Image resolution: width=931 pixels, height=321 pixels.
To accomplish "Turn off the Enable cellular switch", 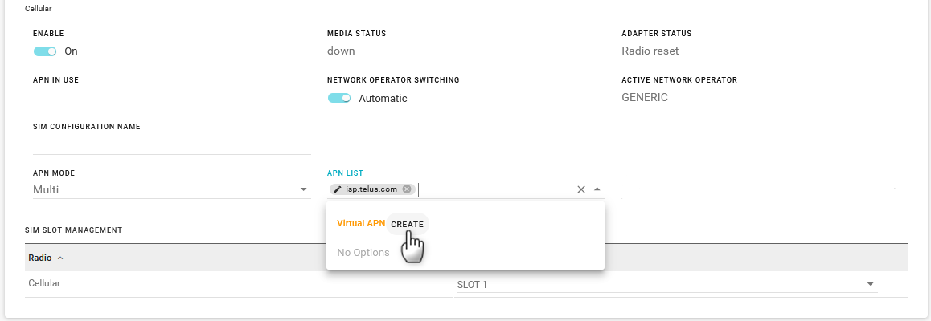I will (x=45, y=51).
